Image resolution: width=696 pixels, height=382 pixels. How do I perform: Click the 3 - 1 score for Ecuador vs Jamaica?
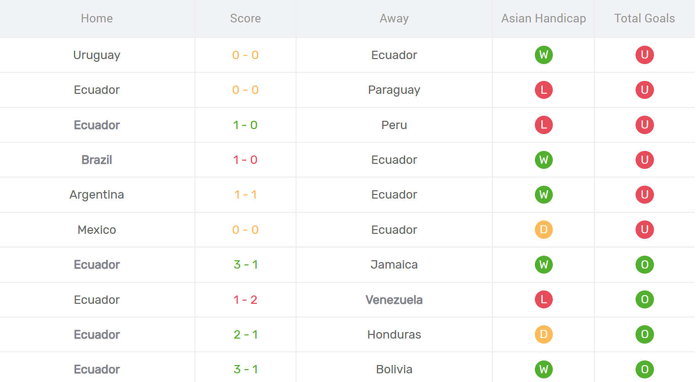point(245,264)
